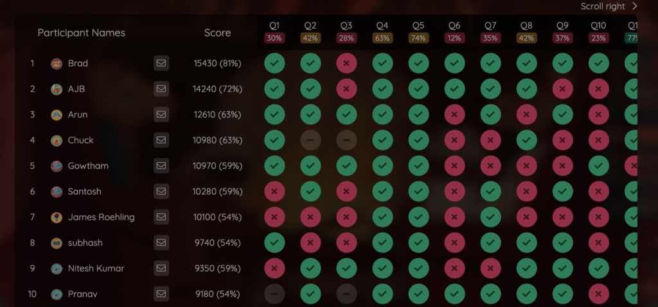Select the Q5 column header
Image resolution: width=658 pixels, height=307 pixels.
(418, 26)
